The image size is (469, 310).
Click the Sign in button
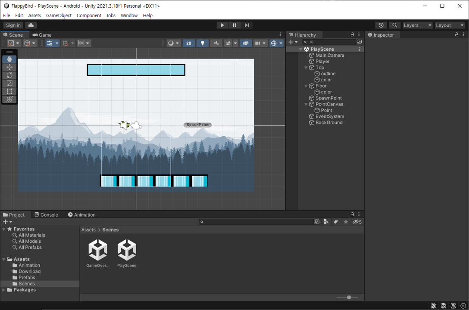13,25
